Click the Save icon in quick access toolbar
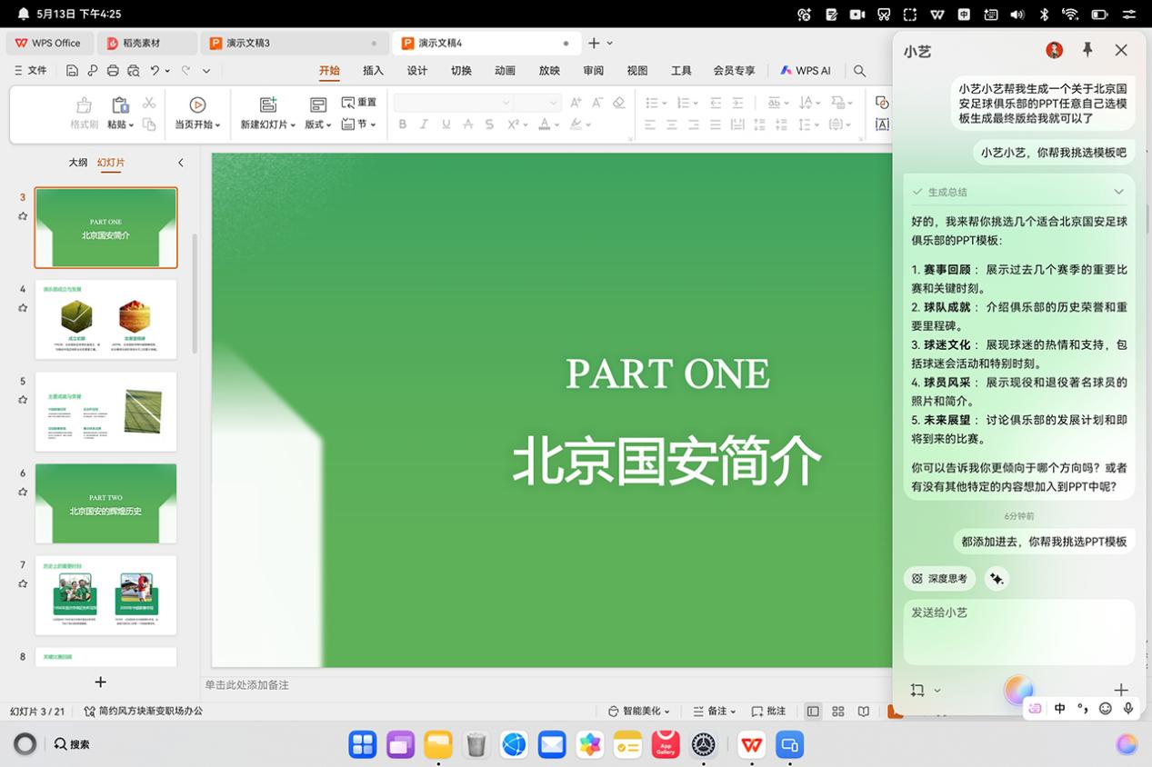The image size is (1152, 767). pyautogui.click(x=72, y=70)
